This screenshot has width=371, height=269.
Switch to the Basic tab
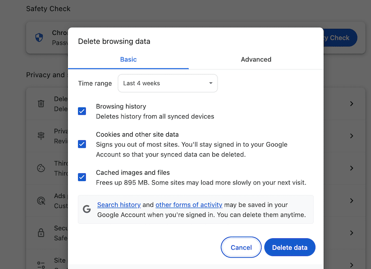[128, 59]
